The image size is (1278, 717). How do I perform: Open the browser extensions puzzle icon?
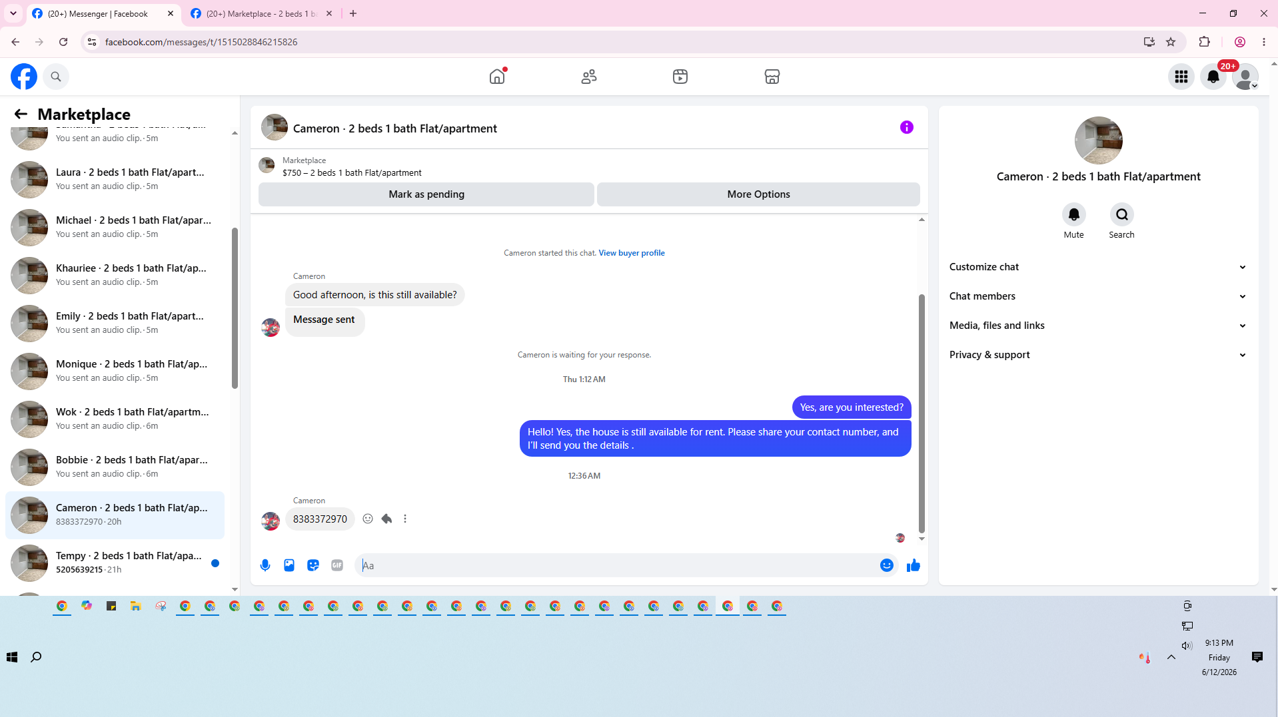pos(1204,42)
